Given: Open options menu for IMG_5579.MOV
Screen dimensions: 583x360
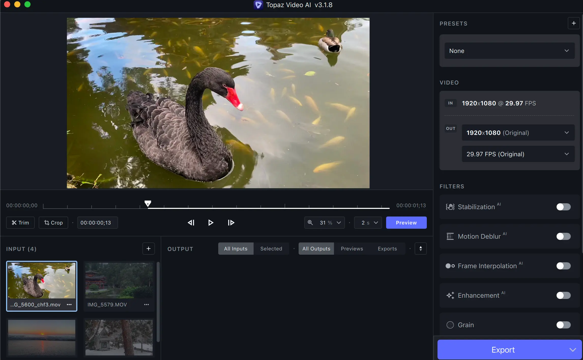Looking at the screenshot, I should (147, 305).
